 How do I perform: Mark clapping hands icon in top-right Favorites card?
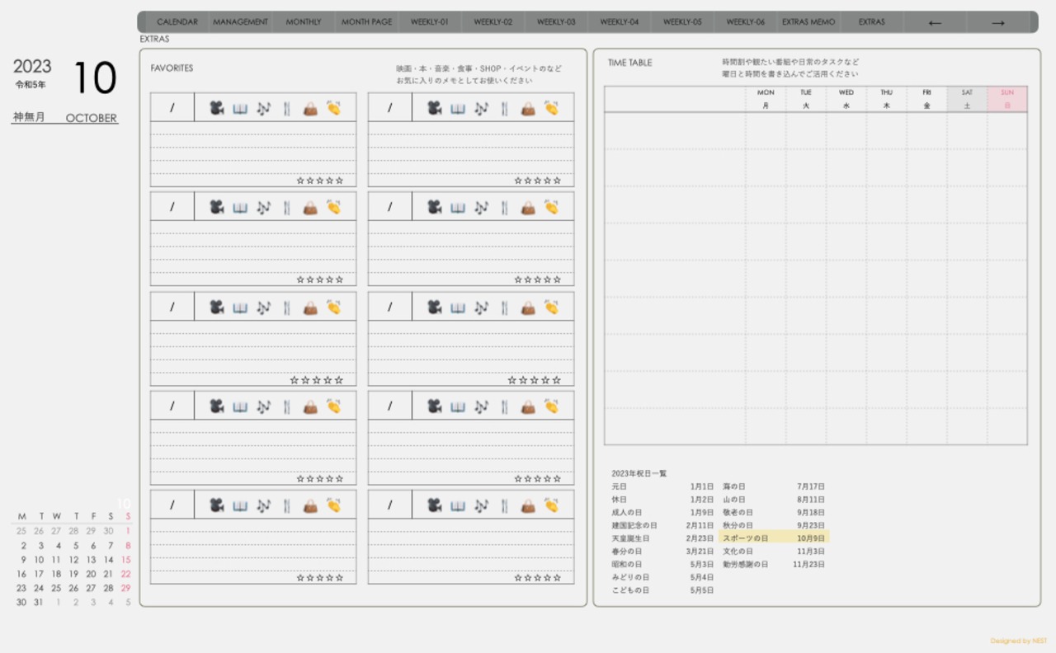(x=551, y=108)
